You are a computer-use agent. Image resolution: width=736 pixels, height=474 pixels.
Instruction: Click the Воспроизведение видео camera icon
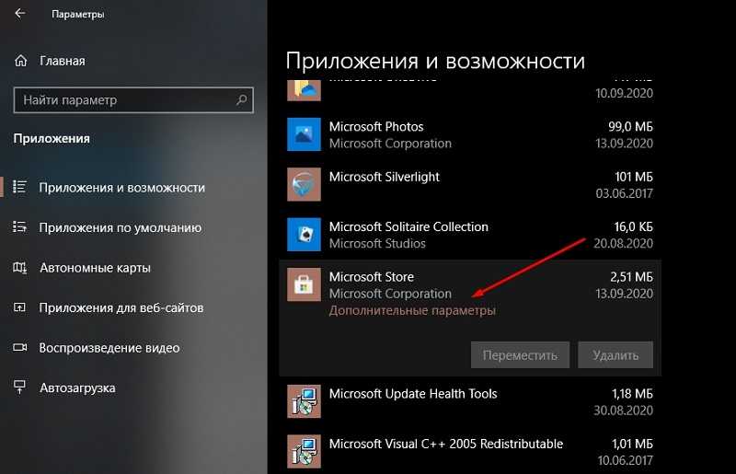19,348
